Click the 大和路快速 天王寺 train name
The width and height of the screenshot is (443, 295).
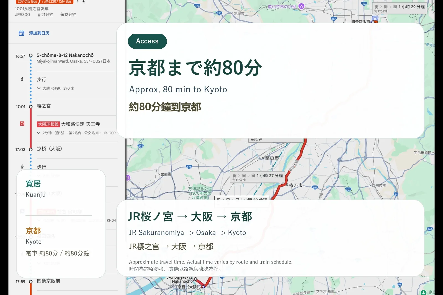coord(81,124)
